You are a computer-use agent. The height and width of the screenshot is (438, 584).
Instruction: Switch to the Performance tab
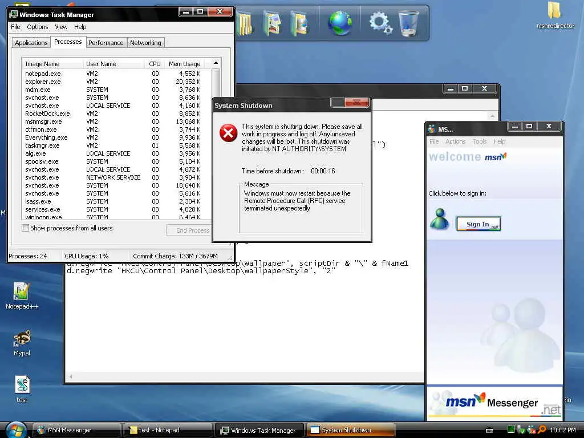coord(106,43)
